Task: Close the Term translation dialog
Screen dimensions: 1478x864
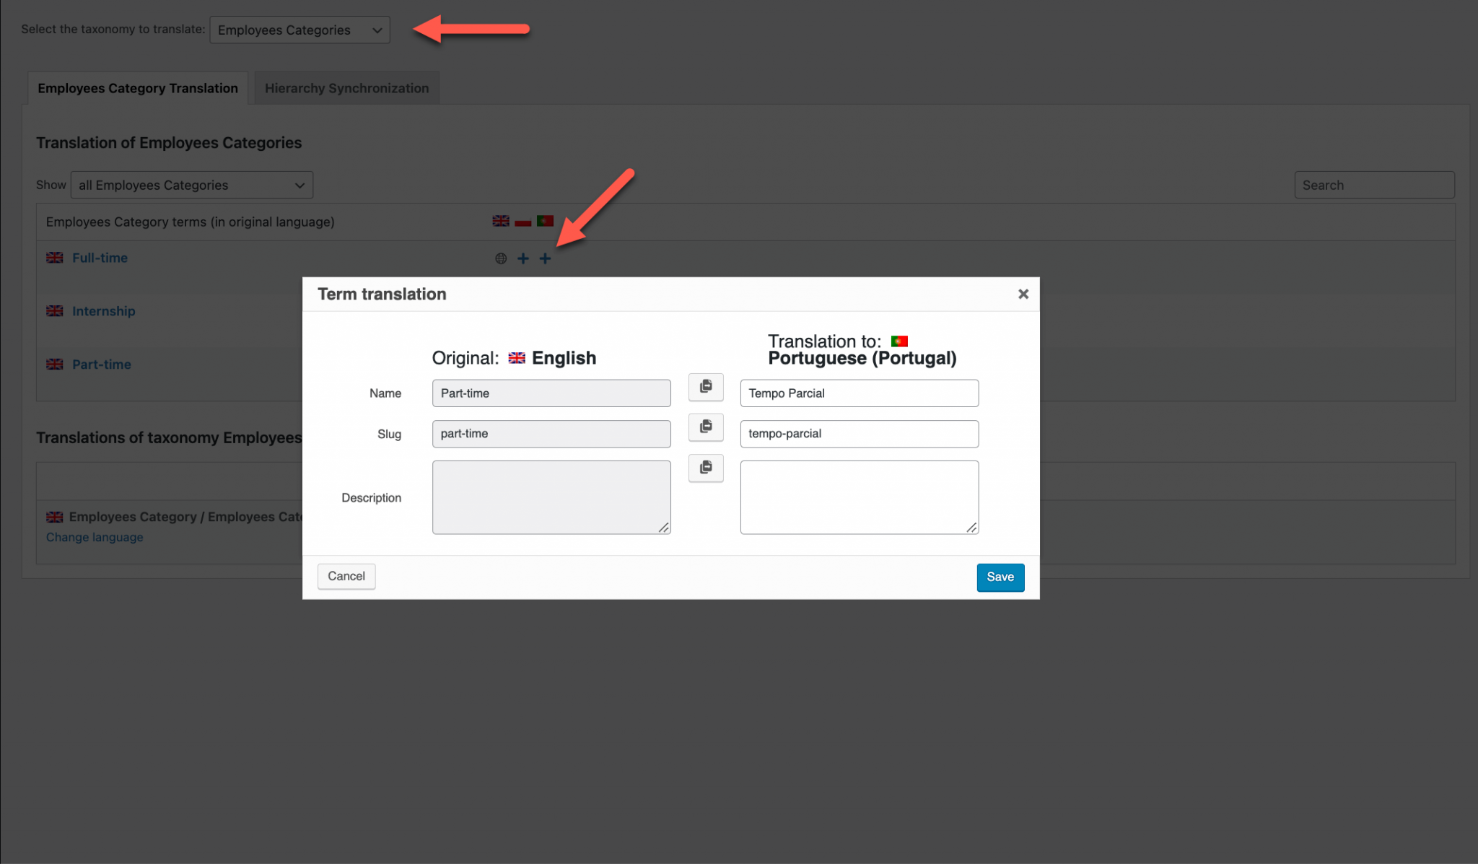Action: 1023,294
